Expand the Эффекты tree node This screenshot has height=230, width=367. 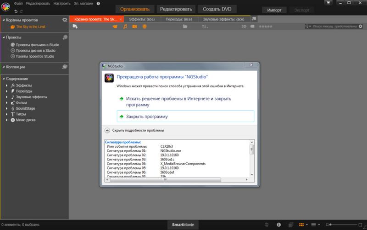click(x=6, y=86)
